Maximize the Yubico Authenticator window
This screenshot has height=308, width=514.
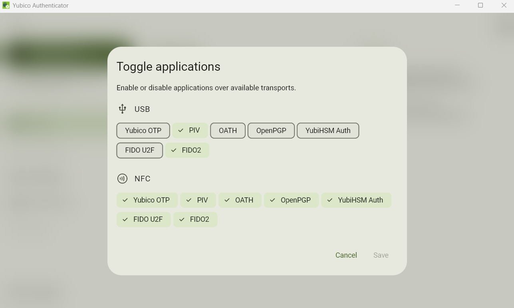480,6
